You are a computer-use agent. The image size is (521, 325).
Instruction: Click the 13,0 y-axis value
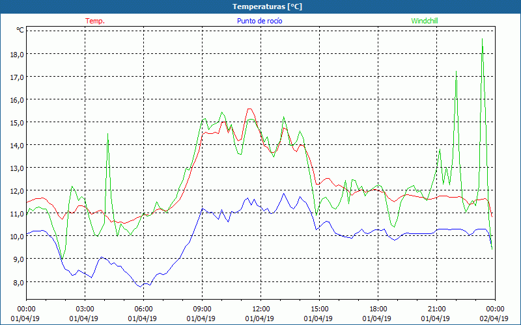[x=17, y=168]
